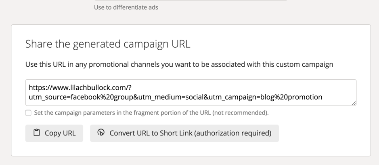Click the Copy URL button label
379x165 pixels.
click(60, 133)
